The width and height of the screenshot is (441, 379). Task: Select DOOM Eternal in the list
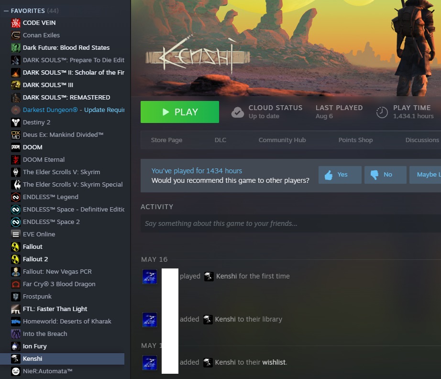click(x=62, y=159)
